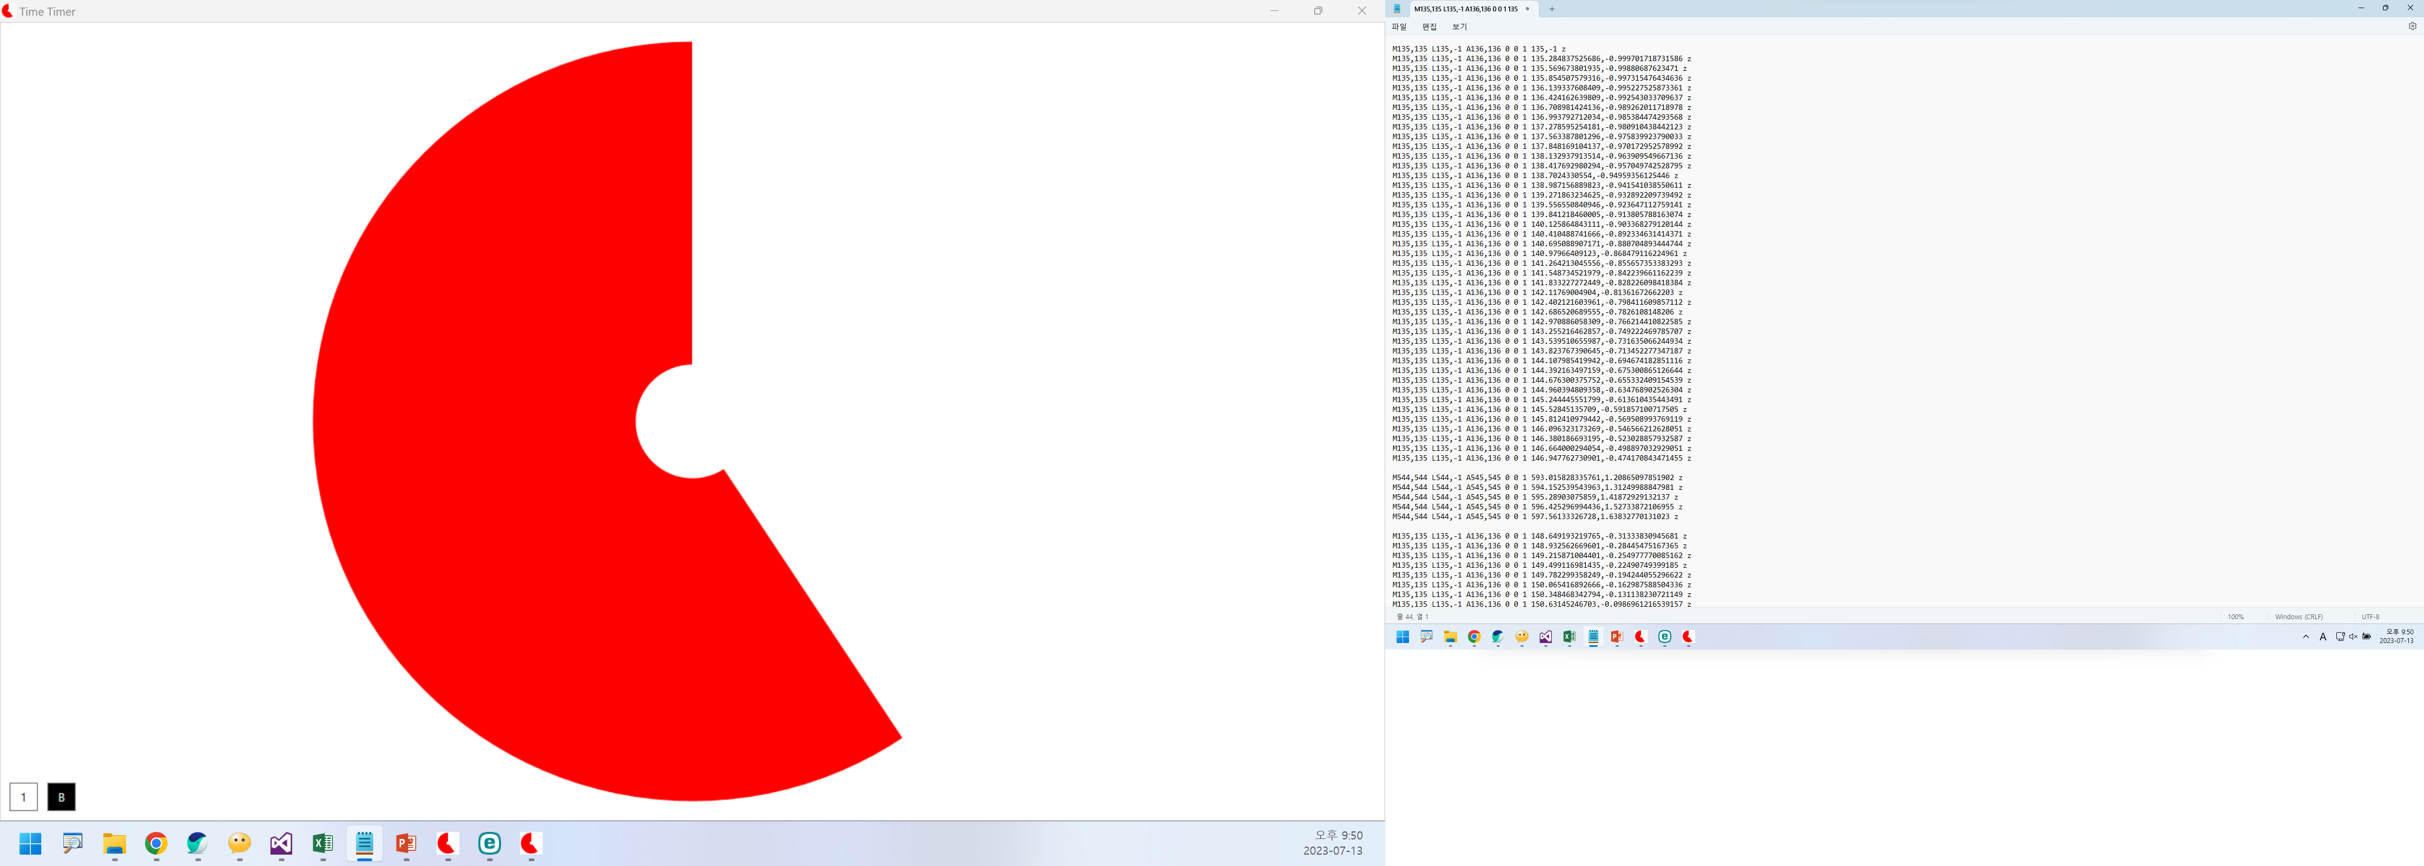Toggle the IME "A" input mode indicator
This screenshot has height=866, width=2424.
click(2322, 637)
